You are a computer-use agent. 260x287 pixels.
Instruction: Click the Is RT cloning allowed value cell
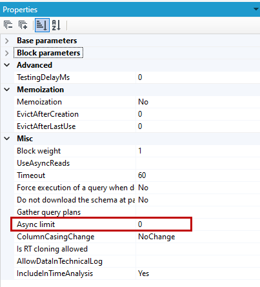point(198,249)
